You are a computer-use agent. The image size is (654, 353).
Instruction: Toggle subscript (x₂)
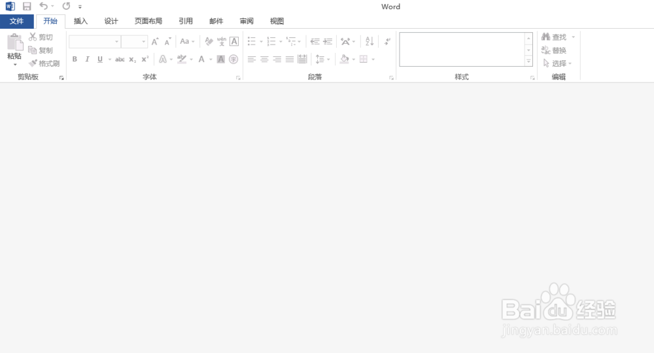132,60
